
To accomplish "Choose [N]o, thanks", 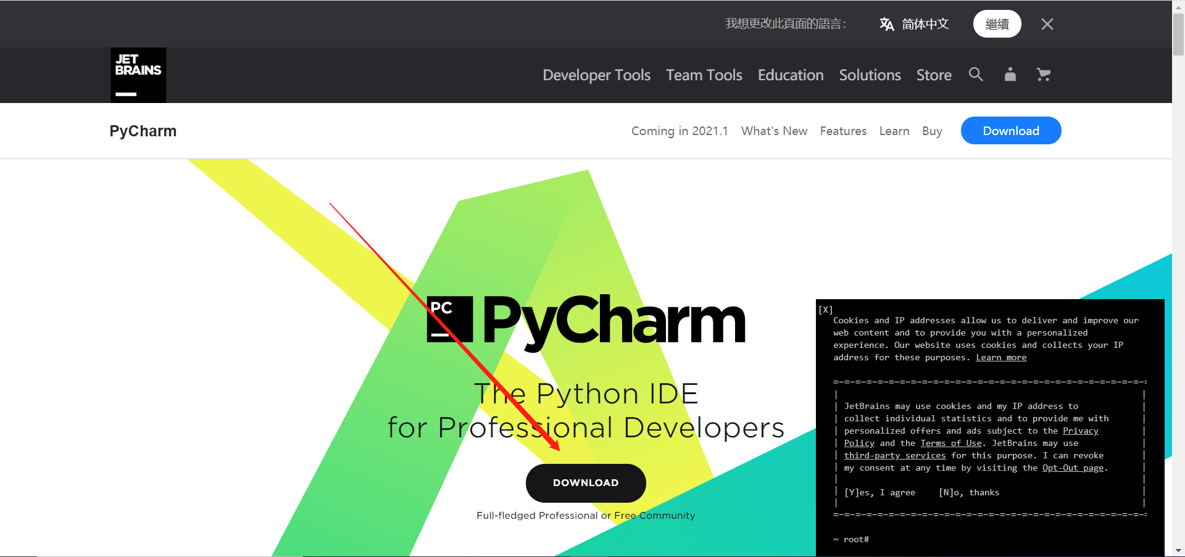I will [x=969, y=492].
